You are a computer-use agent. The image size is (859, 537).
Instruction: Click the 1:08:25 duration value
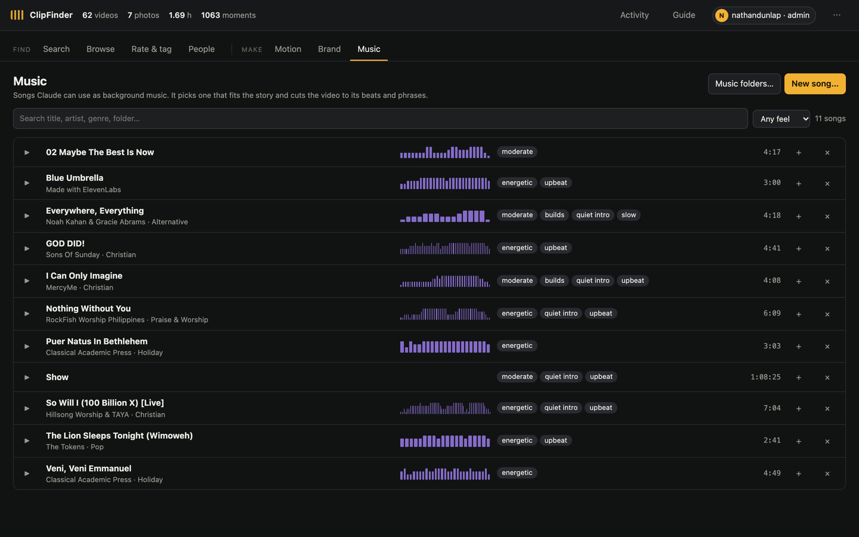pyautogui.click(x=765, y=377)
